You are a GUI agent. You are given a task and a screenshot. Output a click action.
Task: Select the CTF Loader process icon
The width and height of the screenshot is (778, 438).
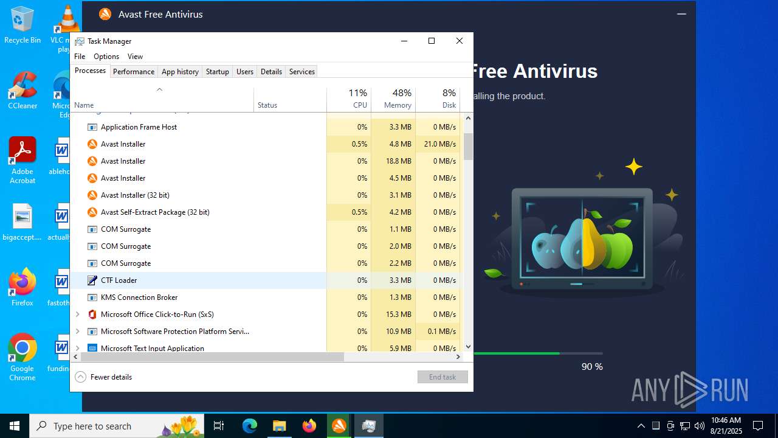coord(92,280)
